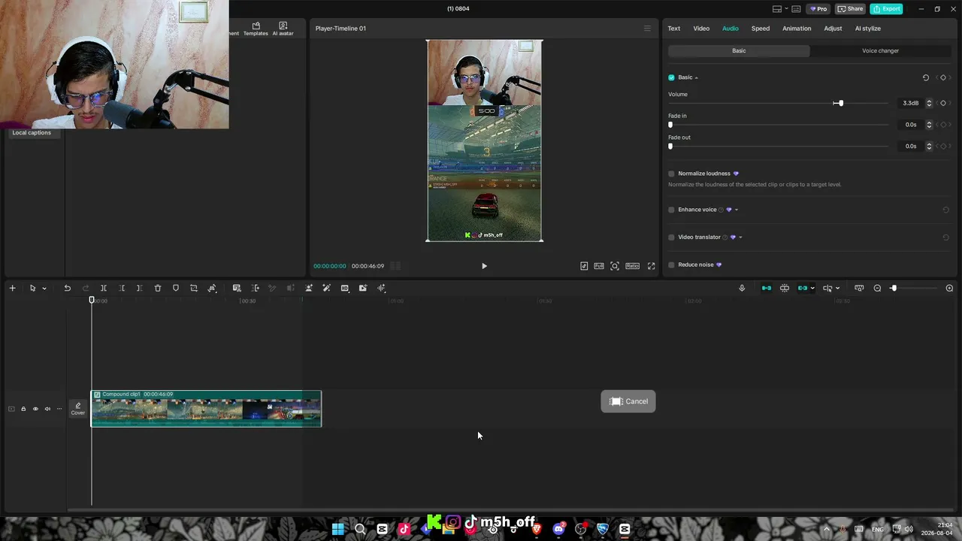Start voice recording with microphone icon
Screen dimensions: 962x541
(742, 288)
